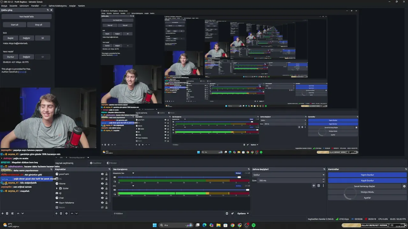Unlock the Chat source
Viewport: 408px width, 229px height.
click(x=106, y=198)
